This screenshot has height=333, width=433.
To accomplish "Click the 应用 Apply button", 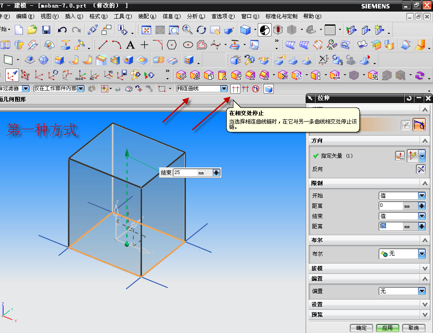I will point(387,328).
